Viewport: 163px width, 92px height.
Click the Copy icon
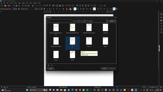25,6
